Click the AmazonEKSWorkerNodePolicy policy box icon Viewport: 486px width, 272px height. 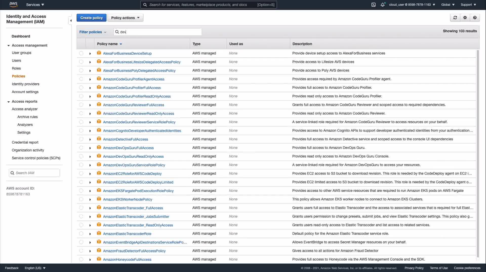[x=99, y=199]
